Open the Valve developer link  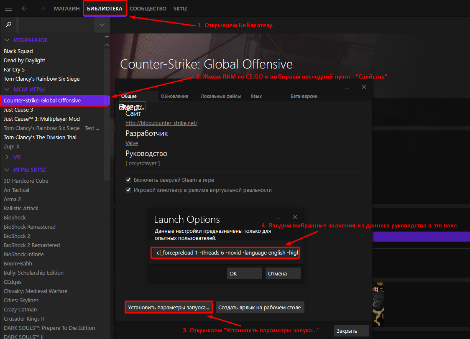[x=132, y=143]
